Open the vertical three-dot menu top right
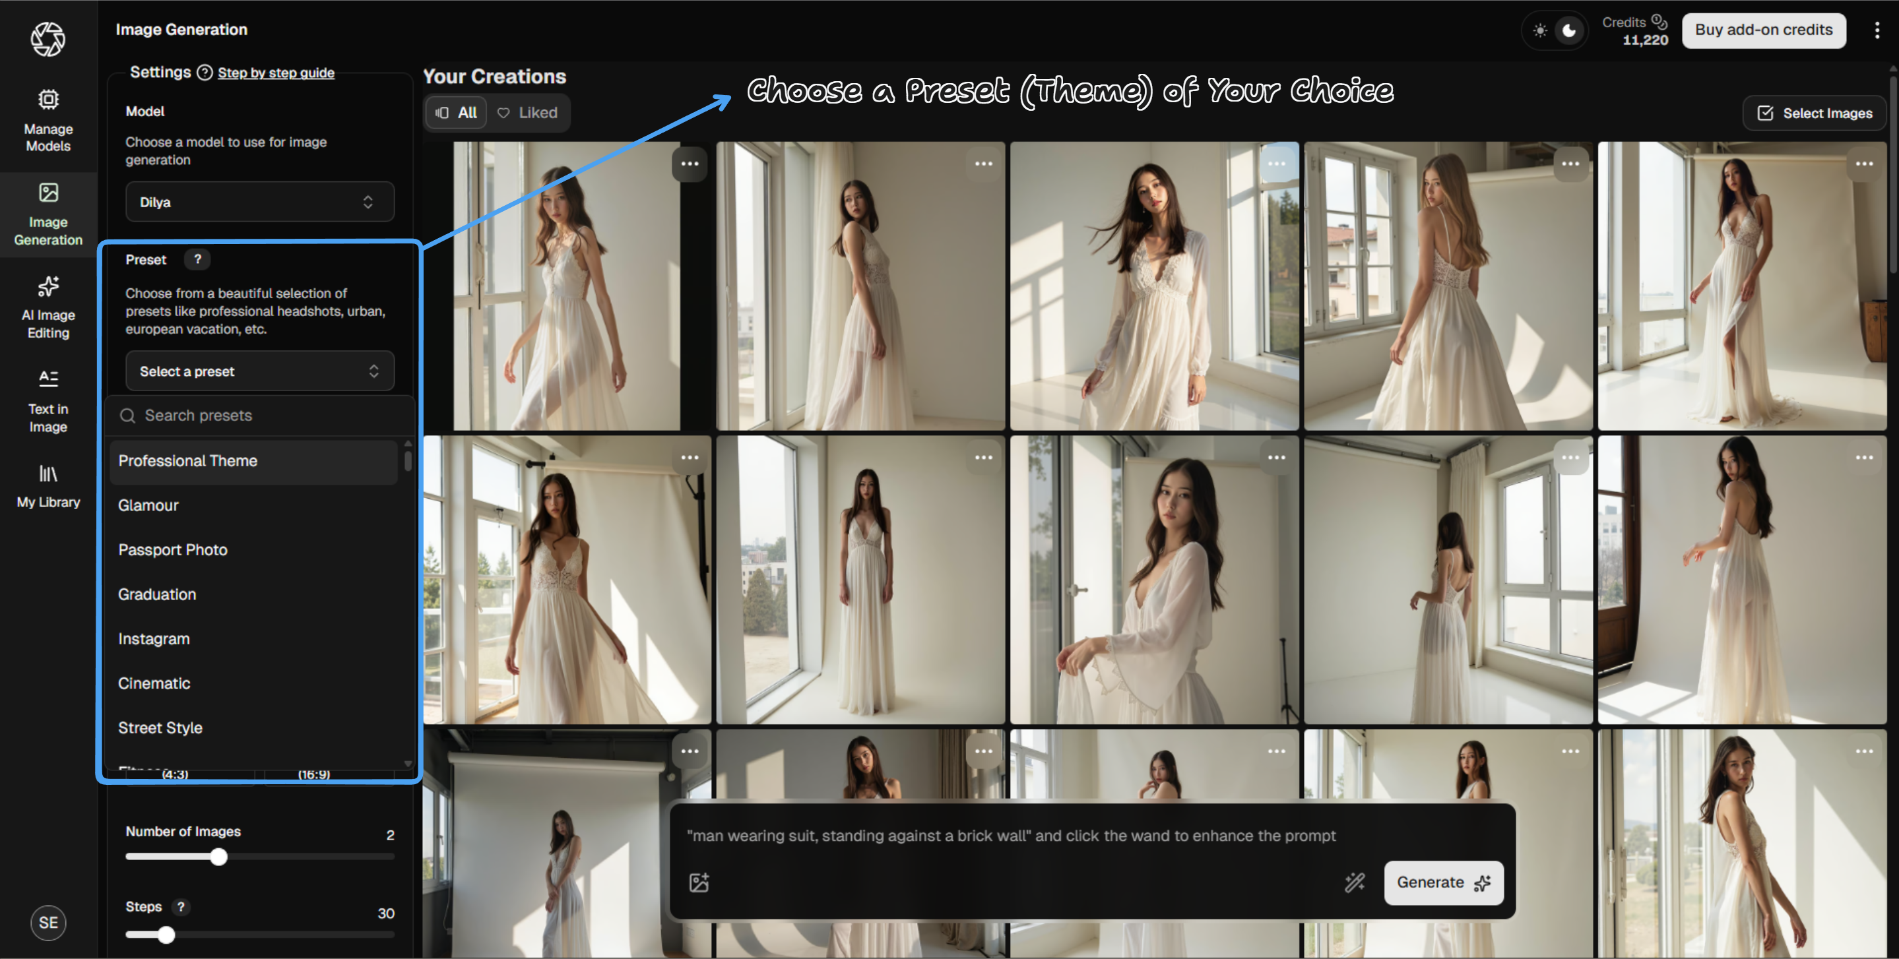The height and width of the screenshot is (959, 1899). (x=1877, y=30)
